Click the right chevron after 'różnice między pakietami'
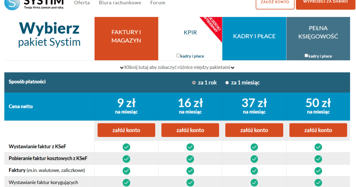 click(x=233, y=68)
